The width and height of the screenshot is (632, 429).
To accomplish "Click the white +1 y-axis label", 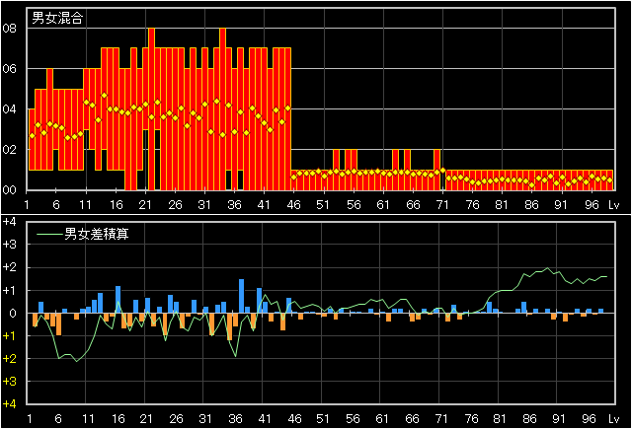I will (9, 290).
